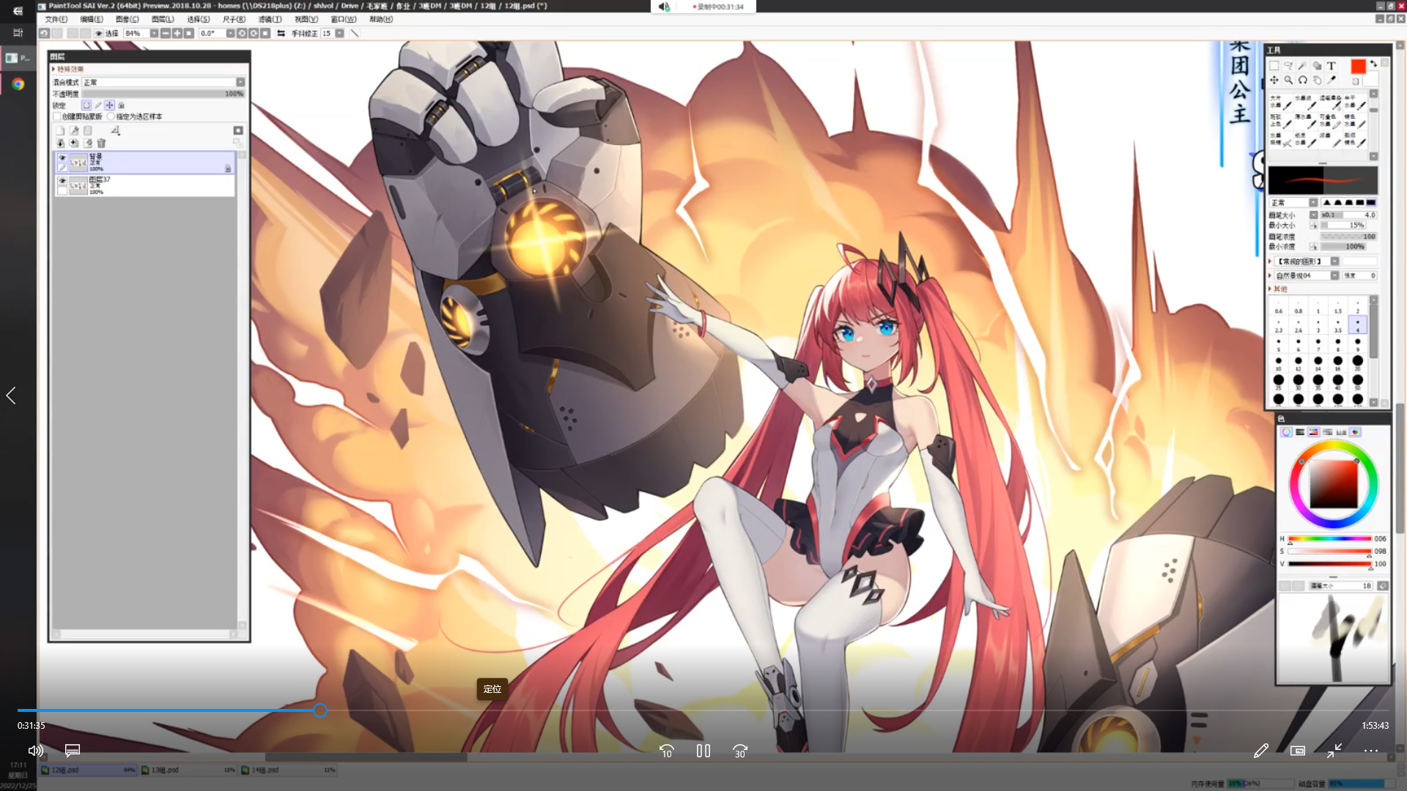Image resolution: width=1407 pixels, height=791 pixels.
Task: Toggle the scratchpad panel icon in Color
Action: (1355, 432)
